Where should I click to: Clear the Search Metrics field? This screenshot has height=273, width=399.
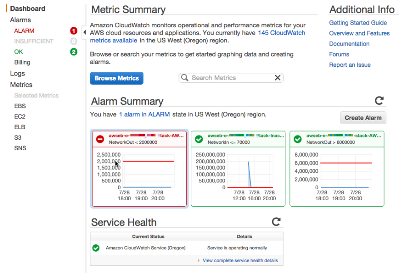(277, 78)
